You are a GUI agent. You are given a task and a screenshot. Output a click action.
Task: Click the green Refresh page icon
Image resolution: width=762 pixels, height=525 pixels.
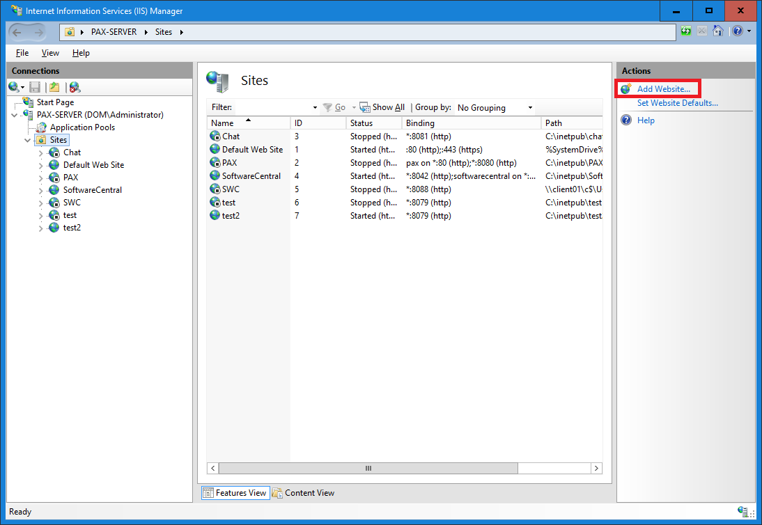[687, 31]
